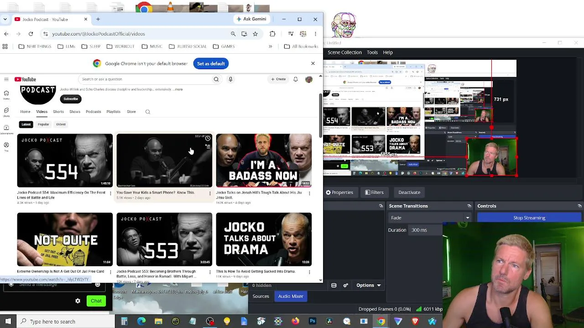Click the zoom magnifier in the address bar

click(x=233, y=34)
